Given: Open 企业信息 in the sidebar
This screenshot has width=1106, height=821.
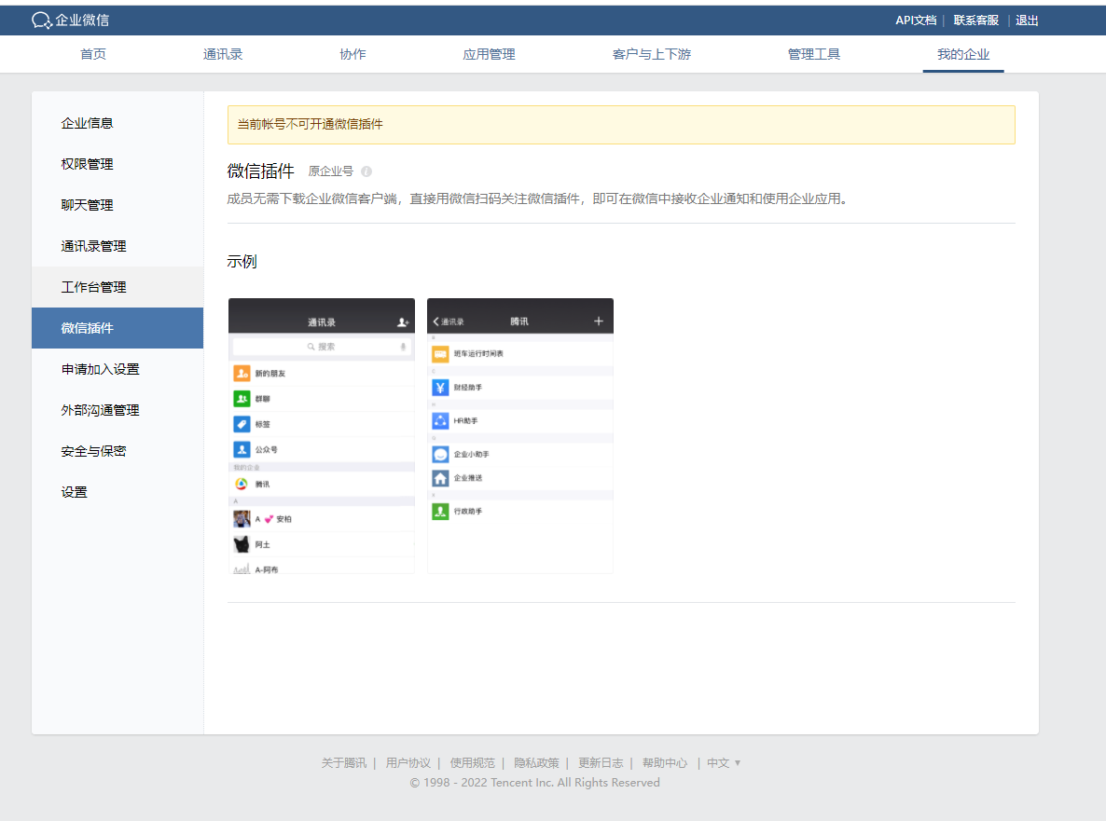Looking at the screenshot, I should click(x=118, y=123).
